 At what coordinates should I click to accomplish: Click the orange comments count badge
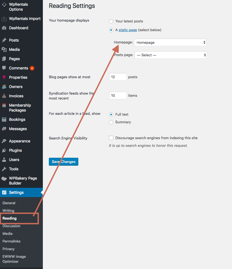[x=32, y=68]
